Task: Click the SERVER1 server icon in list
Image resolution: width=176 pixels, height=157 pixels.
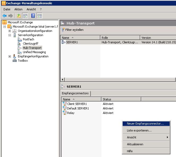Action: pyautogui.click(x=64, y=42)
